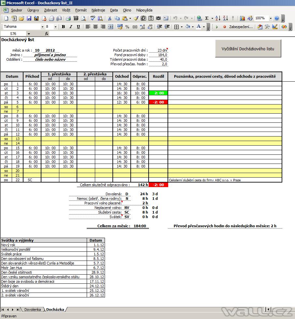Undo the last action
Screen dimensions: 295x319
click(175, 18)
